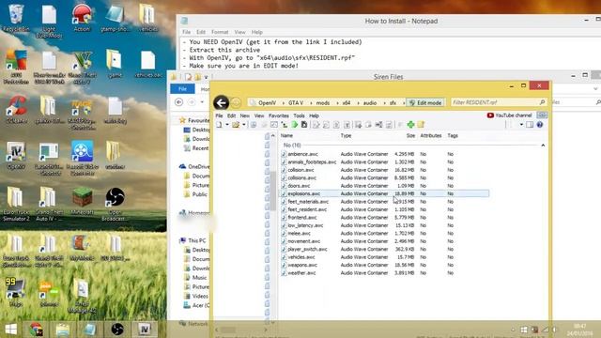Select the Minecraft desktop icon

pyautogui.click(x=82, y=202)
